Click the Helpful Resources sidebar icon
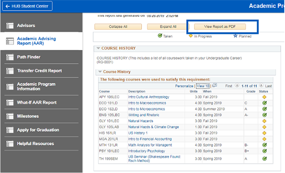 tap(10, 144)
